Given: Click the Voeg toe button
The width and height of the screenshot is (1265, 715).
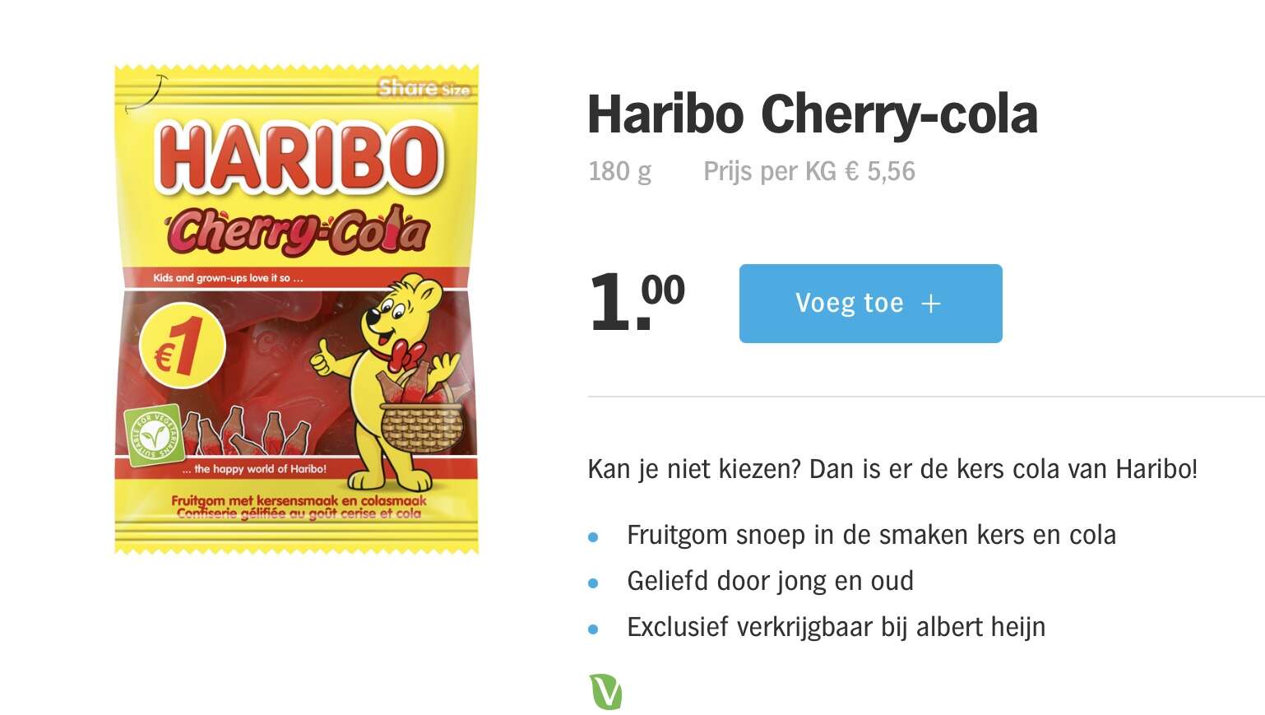Looking at the screenshot, I should [870, 303].
